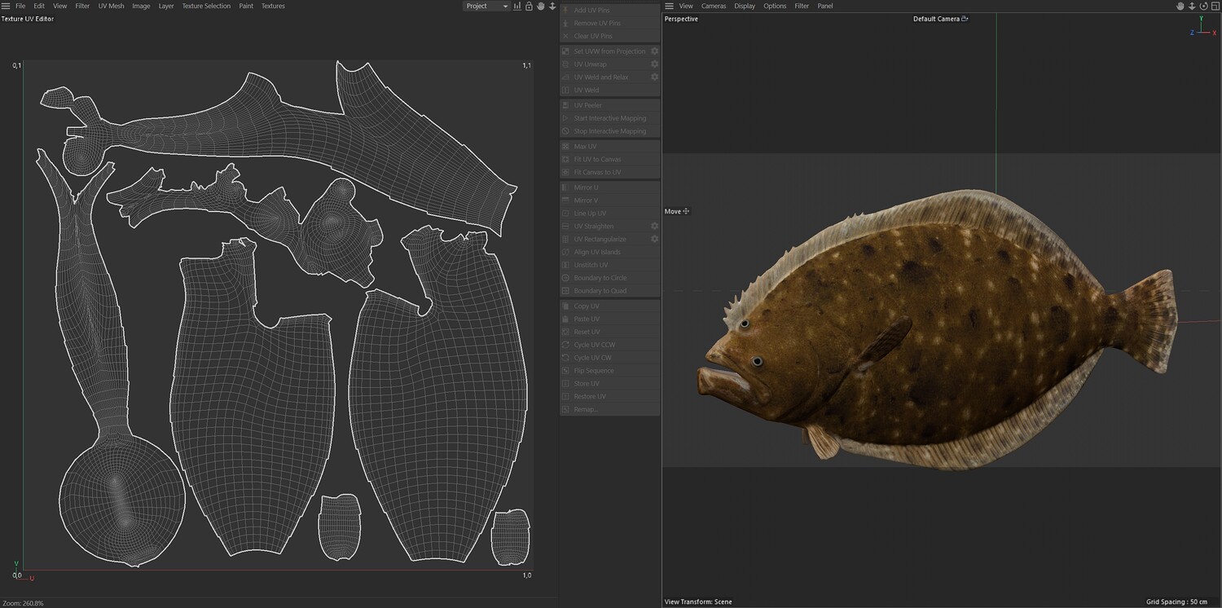
Task: Open the File menu
Action: coord(20,6)
